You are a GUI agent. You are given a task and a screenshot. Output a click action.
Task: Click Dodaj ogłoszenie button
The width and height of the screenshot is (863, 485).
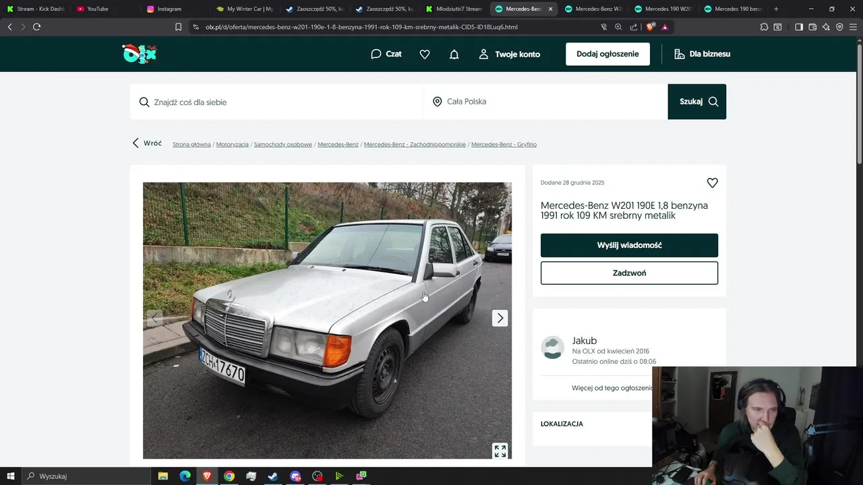click(607, 54)
